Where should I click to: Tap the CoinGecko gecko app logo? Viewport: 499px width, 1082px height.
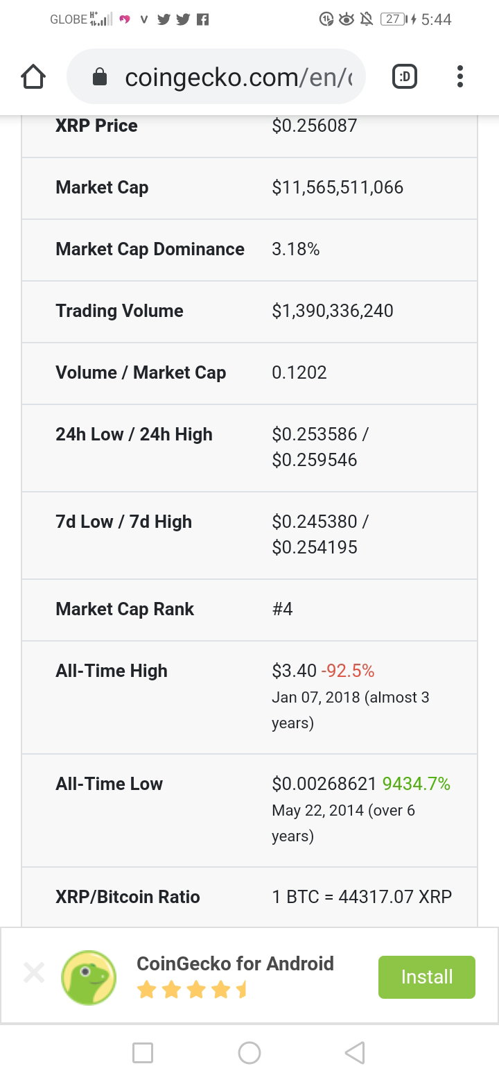(x=89, y=977)
